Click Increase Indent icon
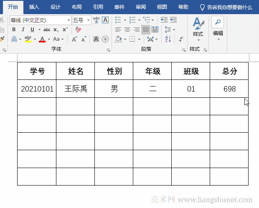This screenshot has height=208, width=259. click(173, 20)
